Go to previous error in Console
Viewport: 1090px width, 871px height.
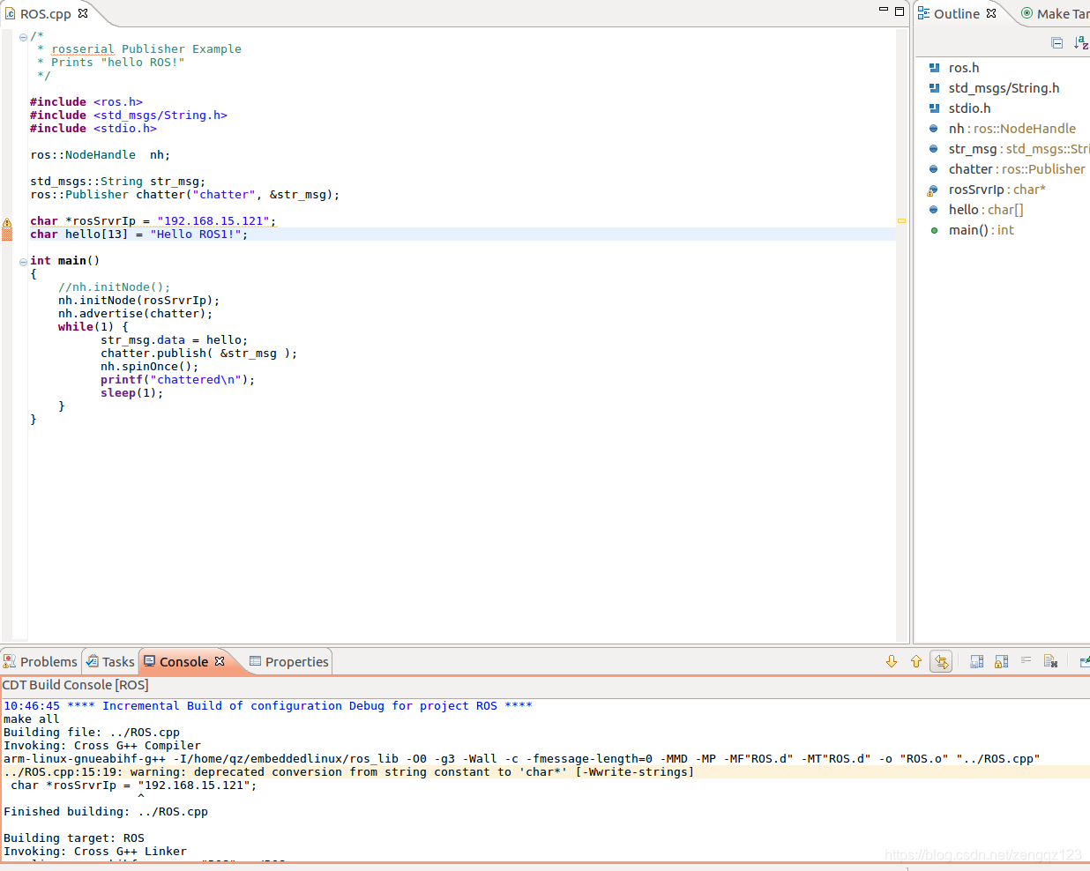click(916, 661)
